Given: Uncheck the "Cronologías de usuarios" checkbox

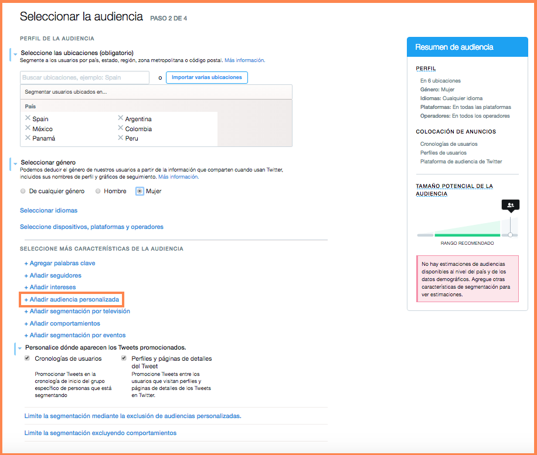Looking at the screenshot, I should 27,358.
